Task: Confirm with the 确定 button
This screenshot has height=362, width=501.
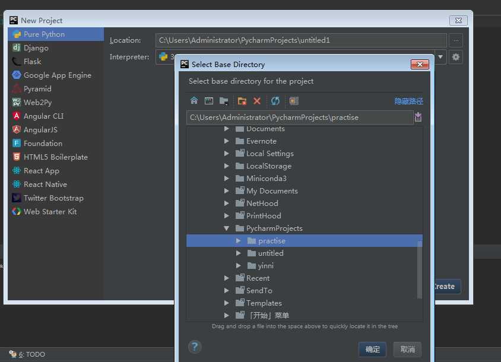Action: [373, 349]
